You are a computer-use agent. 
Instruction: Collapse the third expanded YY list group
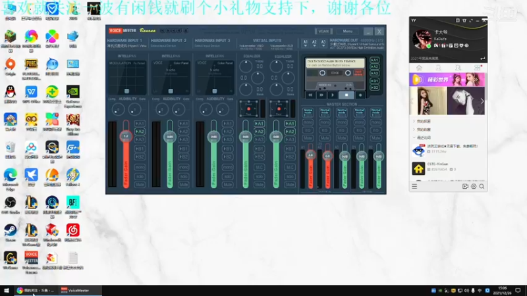point(414,137)
